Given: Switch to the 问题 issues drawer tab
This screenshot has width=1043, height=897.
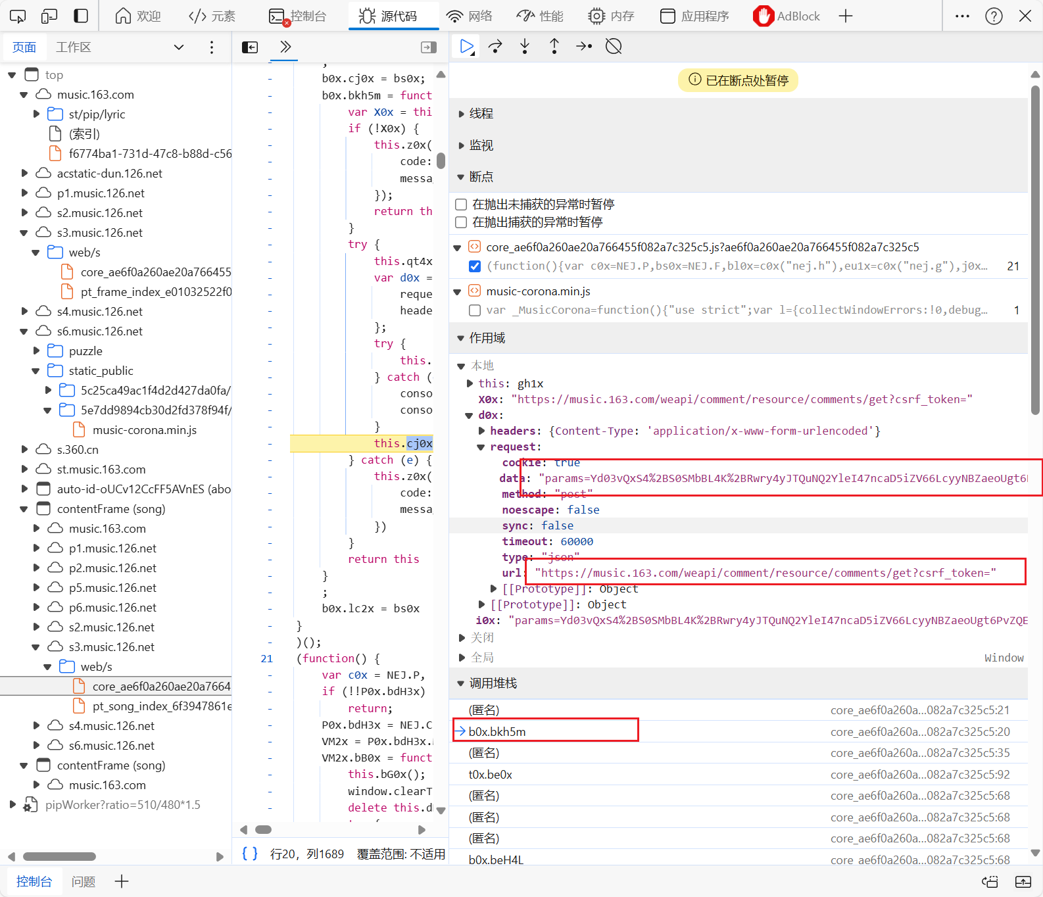Looking at the screenshot, I should pyautogui.click(x=84, y=882).
